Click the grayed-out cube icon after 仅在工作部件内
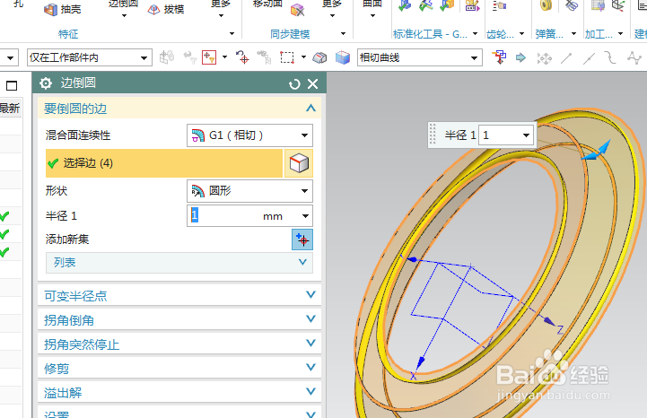Viewport: 647px width, 418px height. pos(167,57)
